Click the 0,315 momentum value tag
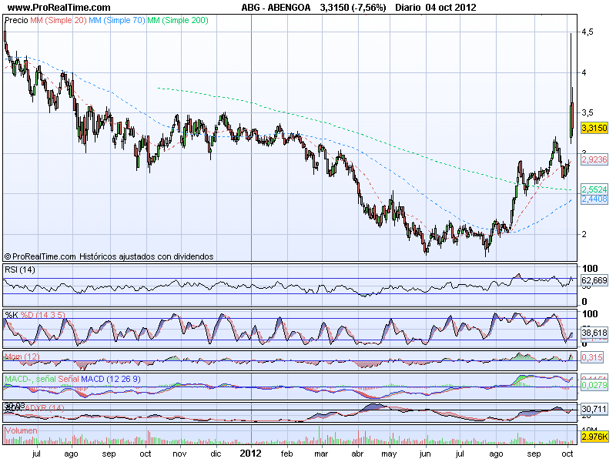 (x=591, y=357)
